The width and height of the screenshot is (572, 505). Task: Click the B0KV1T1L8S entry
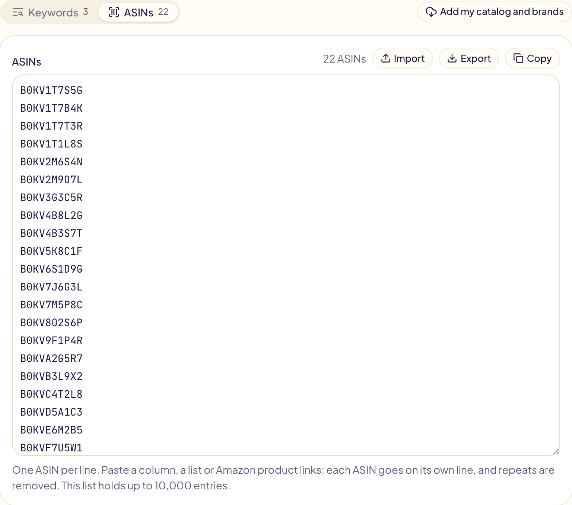tap(51, 144)
